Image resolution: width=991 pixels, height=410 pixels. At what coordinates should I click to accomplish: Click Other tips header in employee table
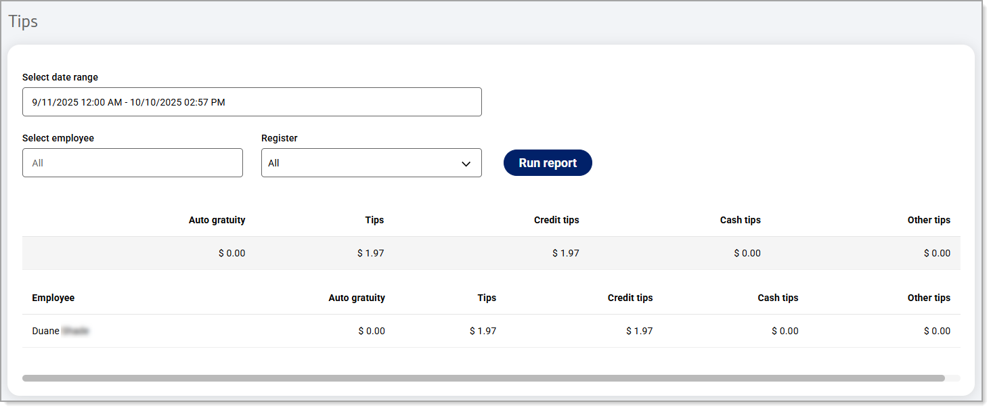929,298
